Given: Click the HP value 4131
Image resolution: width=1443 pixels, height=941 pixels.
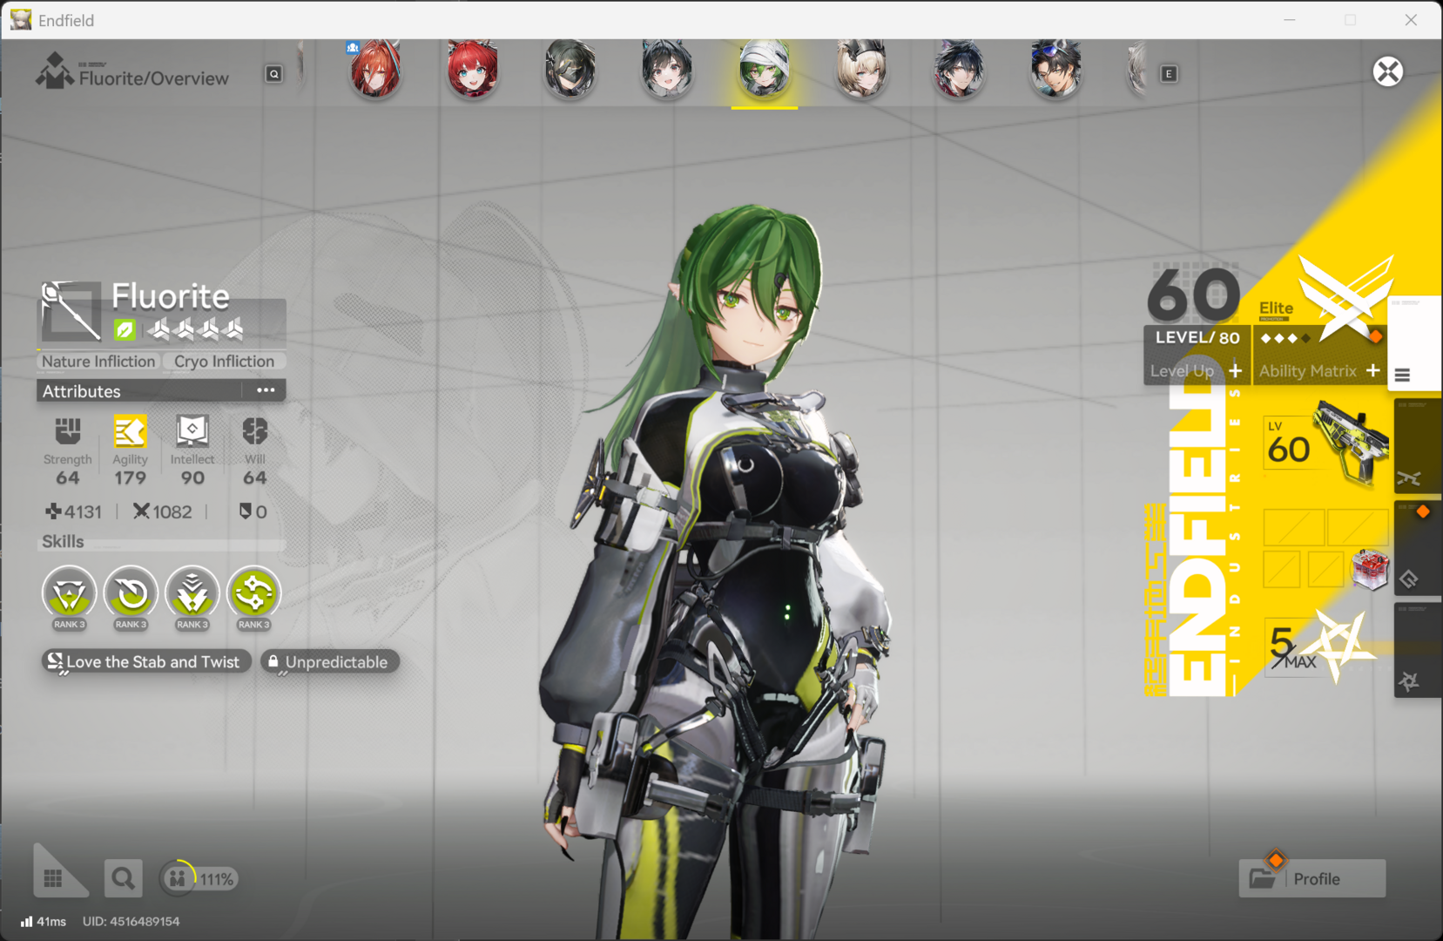Looking at the screenshot, I should coord(74,511).
